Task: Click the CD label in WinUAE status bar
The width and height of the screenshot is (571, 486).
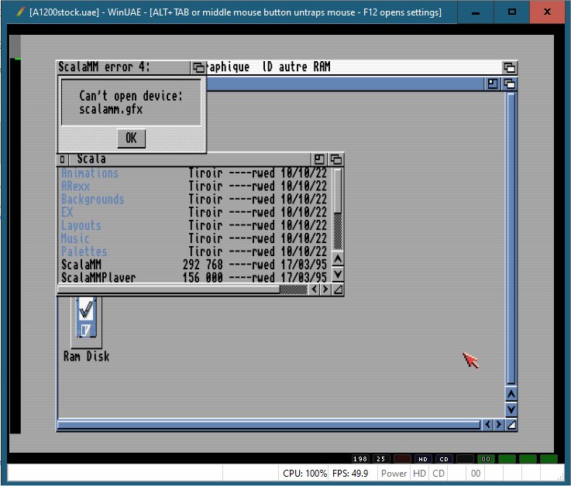Action: point(439,474)
